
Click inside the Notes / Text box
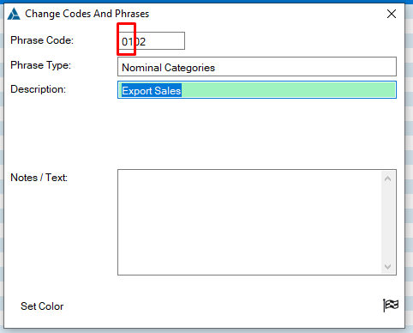click(249, 222)
